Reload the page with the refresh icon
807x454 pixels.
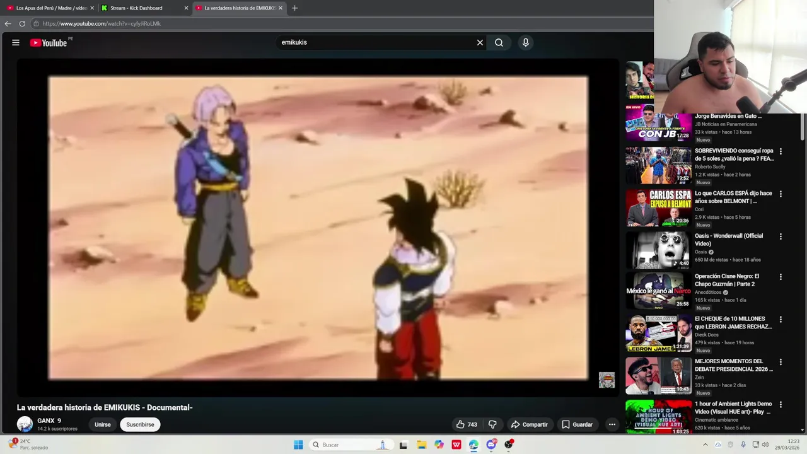[22, 23]
